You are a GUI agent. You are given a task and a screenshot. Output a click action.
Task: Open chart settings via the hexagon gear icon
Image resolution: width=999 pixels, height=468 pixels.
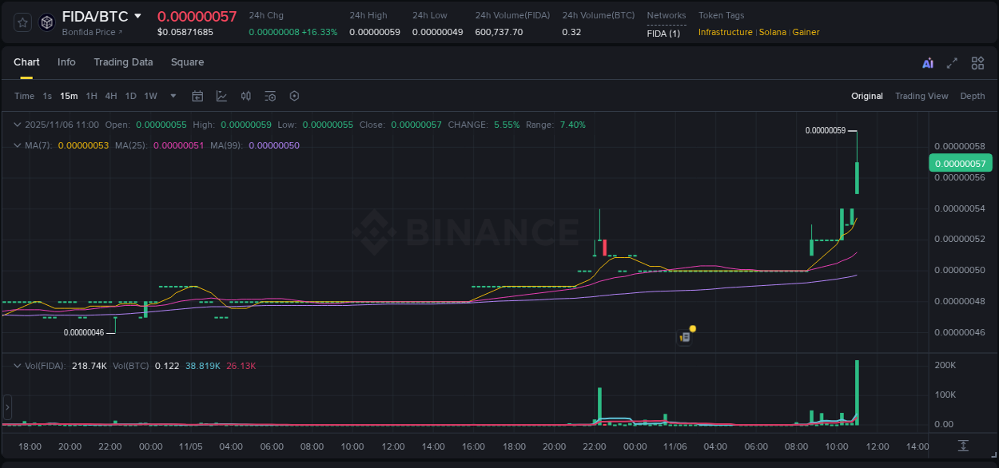pyautogui.click(x=294, y=96)
